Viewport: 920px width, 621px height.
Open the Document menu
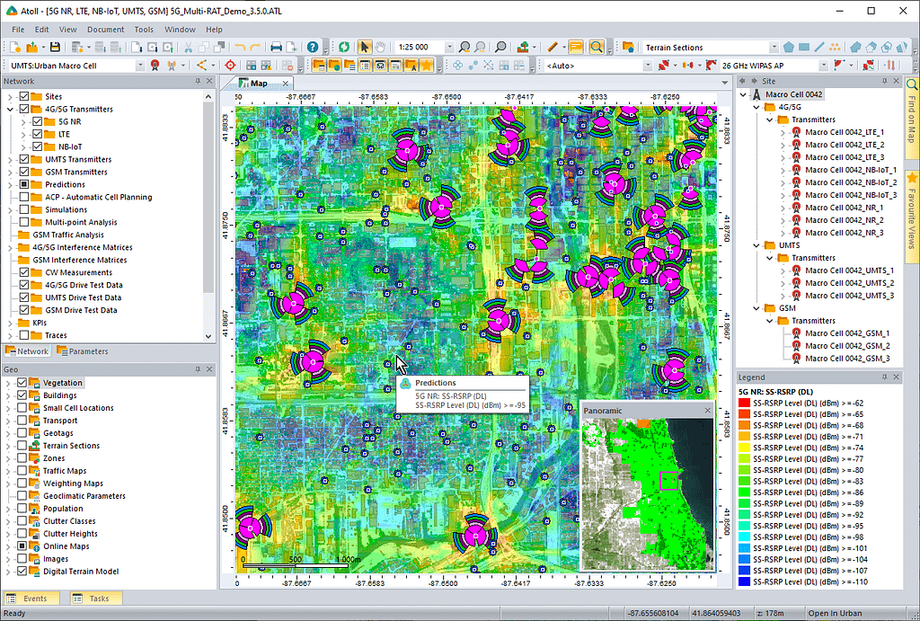[x=105, y=30]
